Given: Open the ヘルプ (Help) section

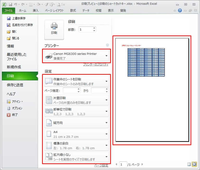Looking at the screenshot, I should coord(11,94).
